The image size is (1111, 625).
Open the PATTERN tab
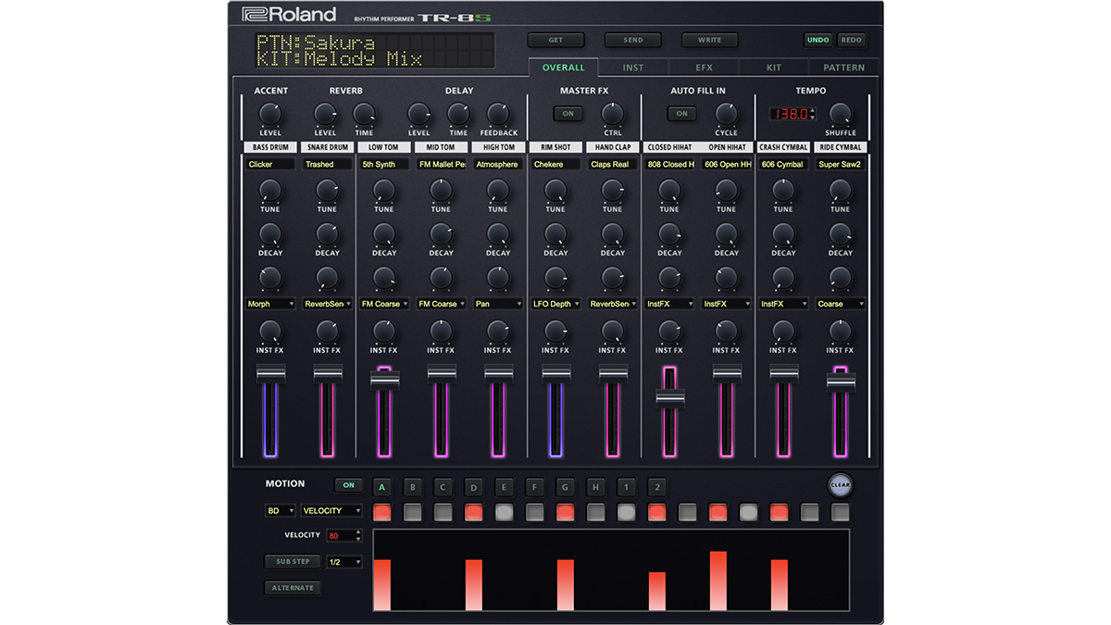[844, 68]
